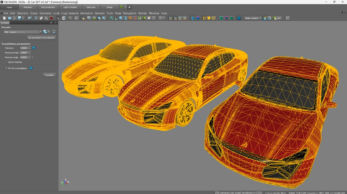Screen dimensions: 347x194
Task: Open the Variants menu
Action: tap(100, 13)
